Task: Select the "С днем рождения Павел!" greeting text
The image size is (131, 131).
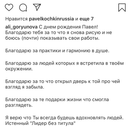Action: [68, 27]
